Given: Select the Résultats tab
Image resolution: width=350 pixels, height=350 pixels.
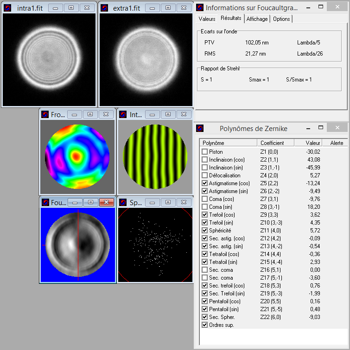Looking at the screenshot, I should pos(231,18).
